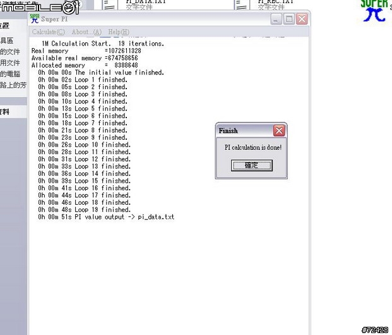Click the 'Loop 5 finished.' line

click(83, 109)
